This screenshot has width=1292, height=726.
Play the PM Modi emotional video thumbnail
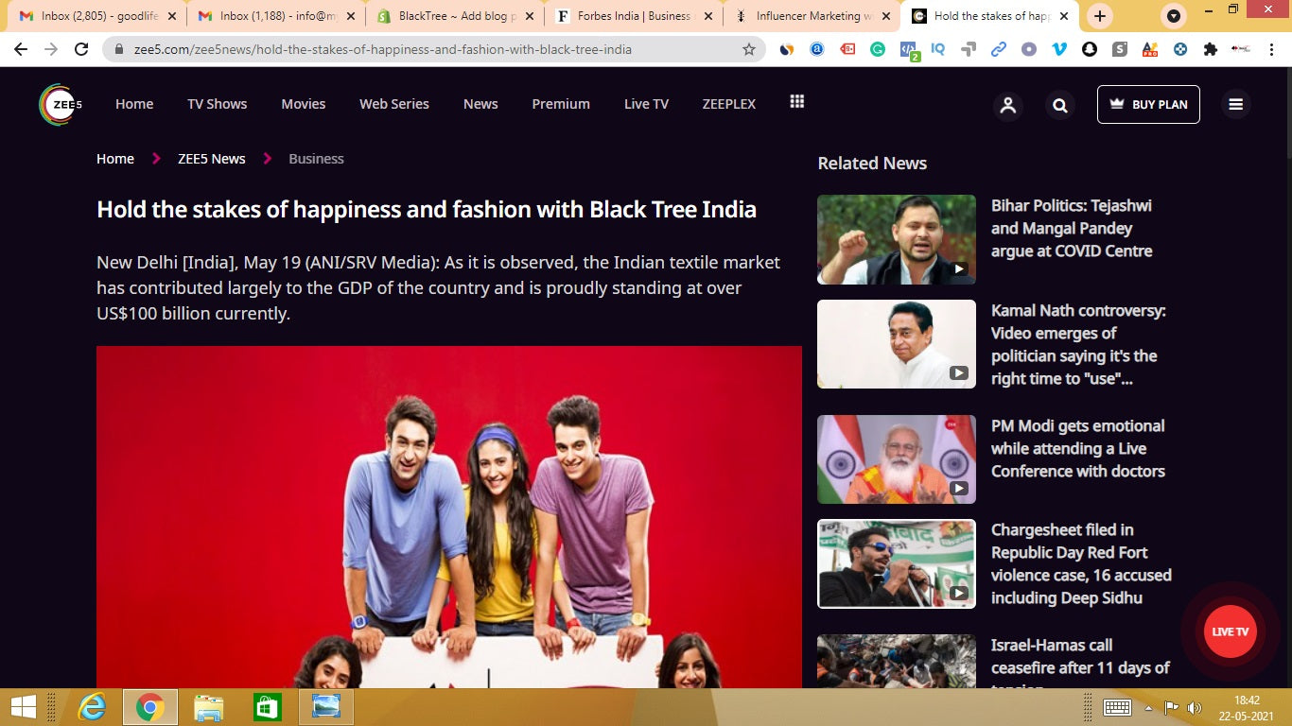point(897,459)
